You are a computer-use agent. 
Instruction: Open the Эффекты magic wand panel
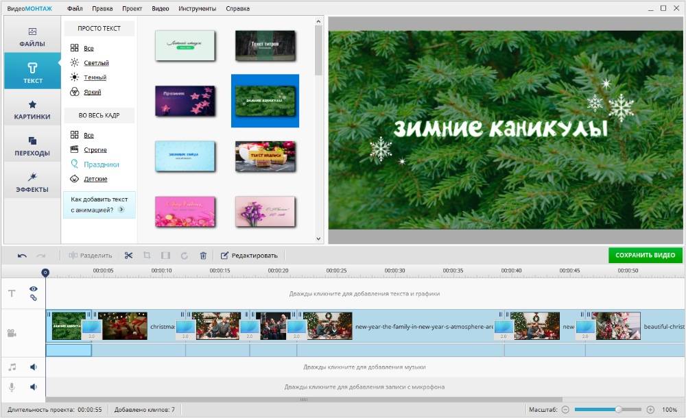[32, 182]
